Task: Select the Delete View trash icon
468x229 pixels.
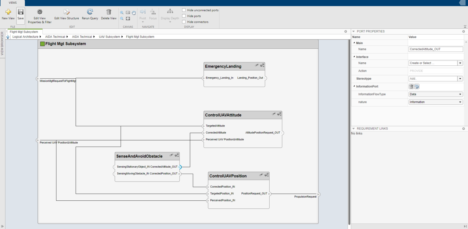Action: [x=108, y=12]
